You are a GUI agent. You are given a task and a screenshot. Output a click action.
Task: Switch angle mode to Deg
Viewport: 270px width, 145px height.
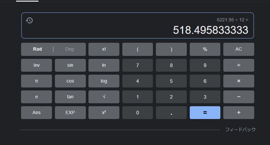69,49
